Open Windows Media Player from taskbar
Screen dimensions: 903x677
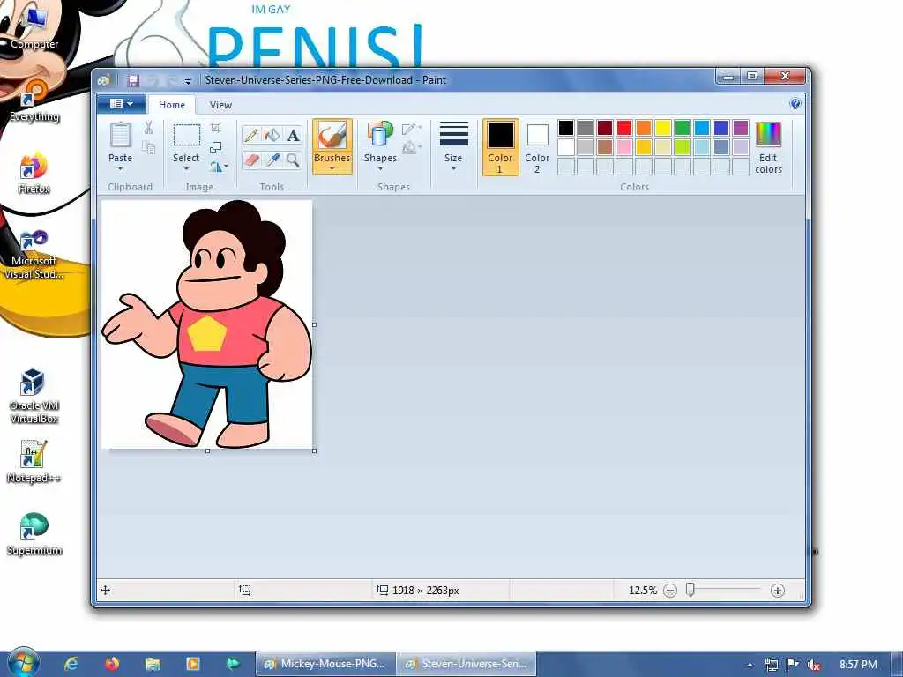pyautogui.click(x=193, y=664)
